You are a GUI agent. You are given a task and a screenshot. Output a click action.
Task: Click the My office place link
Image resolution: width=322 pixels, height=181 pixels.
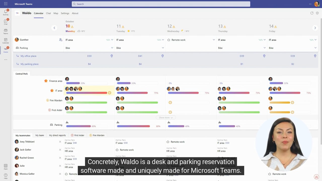28,56
